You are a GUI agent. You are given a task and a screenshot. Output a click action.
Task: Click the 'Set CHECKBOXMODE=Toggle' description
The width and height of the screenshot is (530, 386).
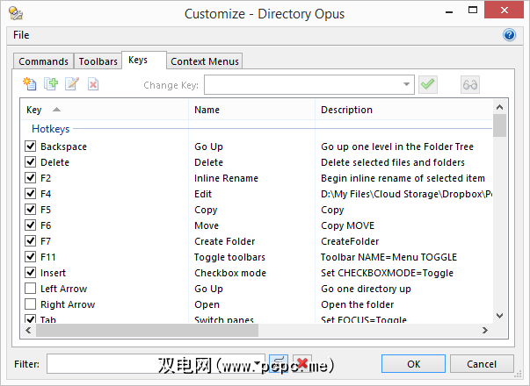click(x=387, y=273)
